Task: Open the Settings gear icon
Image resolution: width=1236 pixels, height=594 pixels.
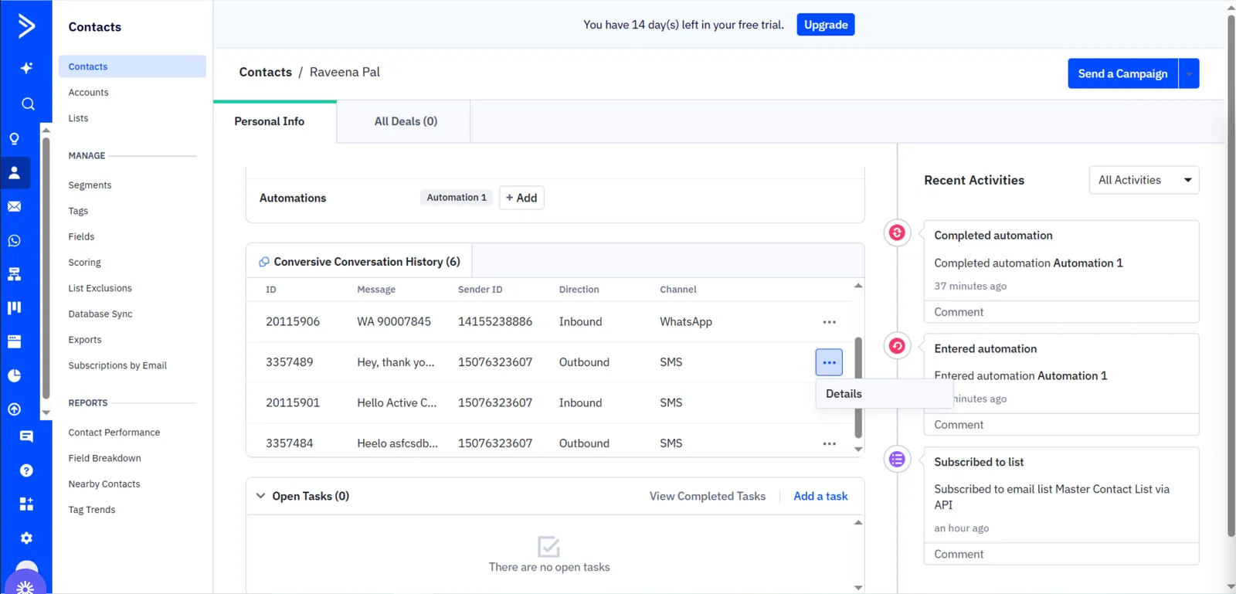Action: (26, 538)
